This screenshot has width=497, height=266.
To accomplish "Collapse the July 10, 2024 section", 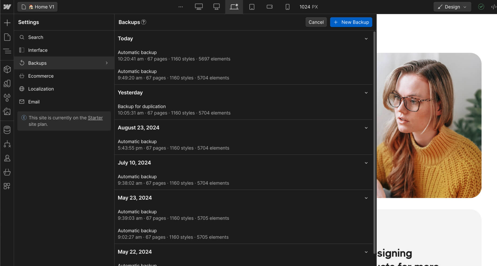I will coord(366,163).
